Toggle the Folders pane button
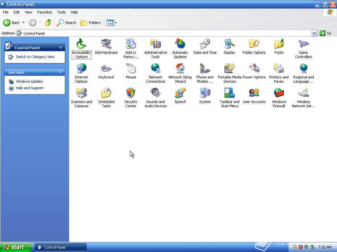This screenshot has width=337, height=252. point(90,23)
